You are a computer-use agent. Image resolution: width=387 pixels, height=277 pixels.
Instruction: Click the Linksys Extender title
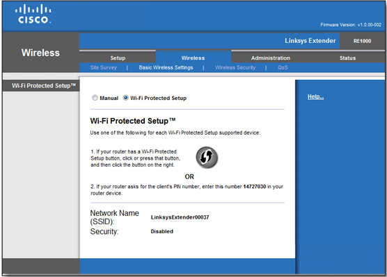(310, 41)
